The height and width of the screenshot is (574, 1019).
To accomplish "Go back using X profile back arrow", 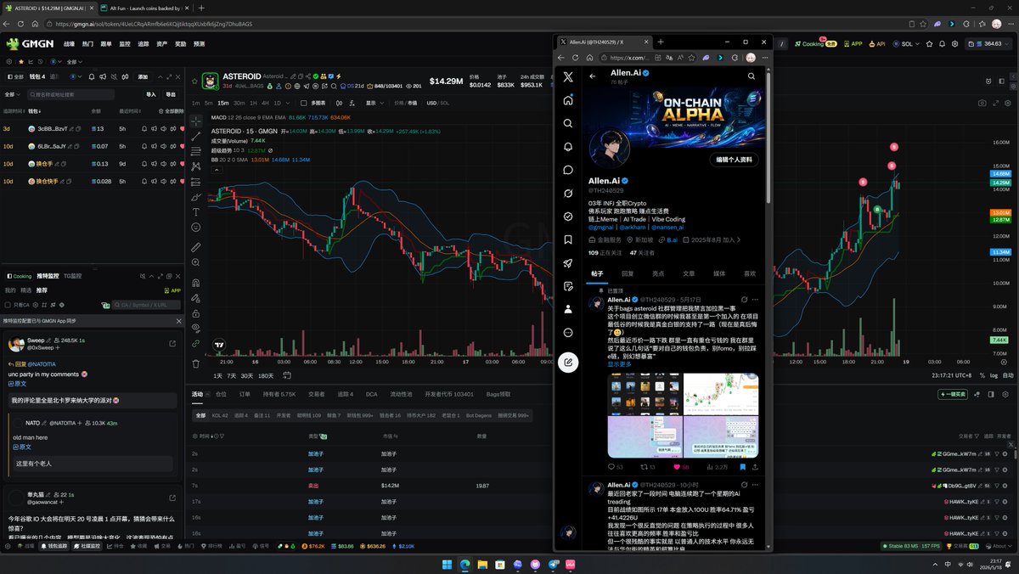I will pos(593,76).
